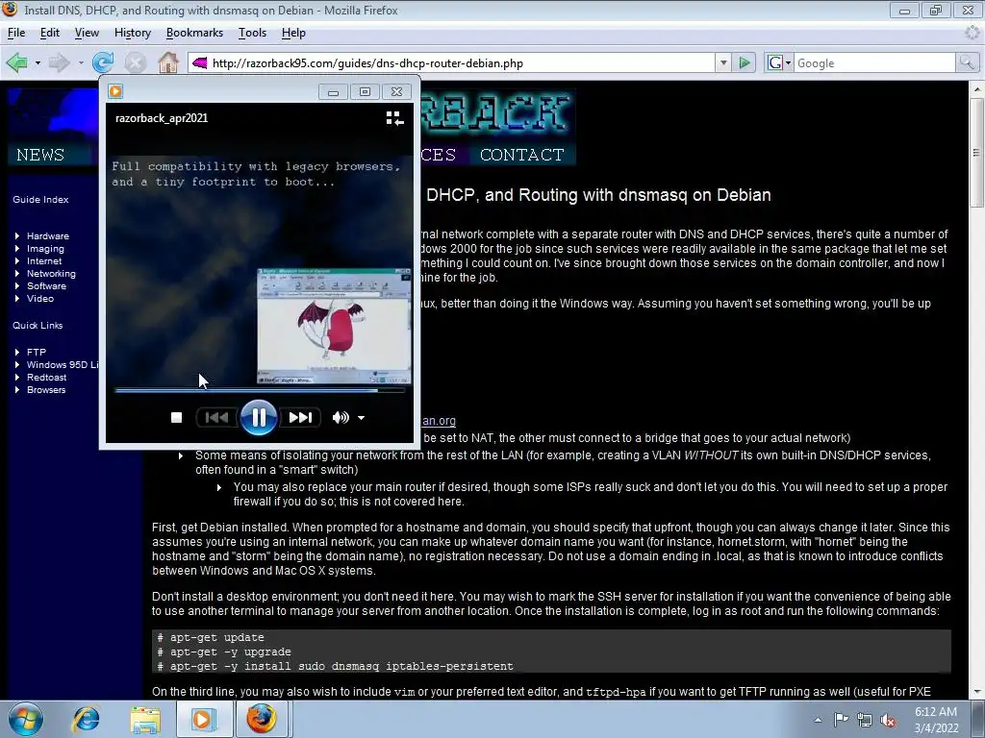
Task: Mute the Media Player volume
Action: [341, 417]
